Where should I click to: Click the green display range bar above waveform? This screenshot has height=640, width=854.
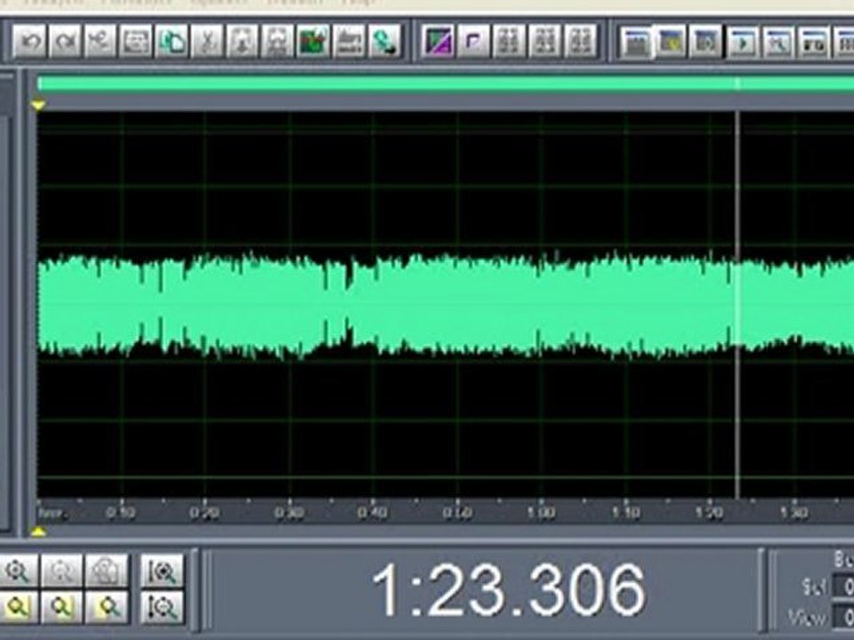pos(446,84)
